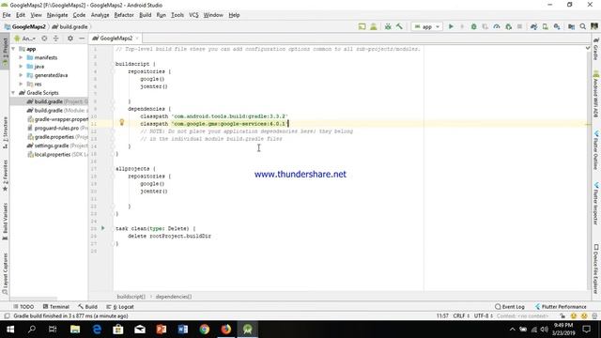Viewport: 601px width, 338px height.
Task: Open settings.gradle in project tree
Action: 57,146
